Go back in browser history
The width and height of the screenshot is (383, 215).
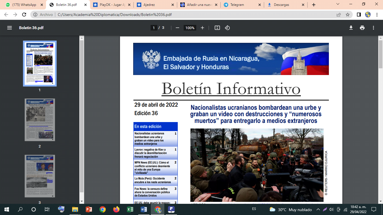tap(6, 15)
